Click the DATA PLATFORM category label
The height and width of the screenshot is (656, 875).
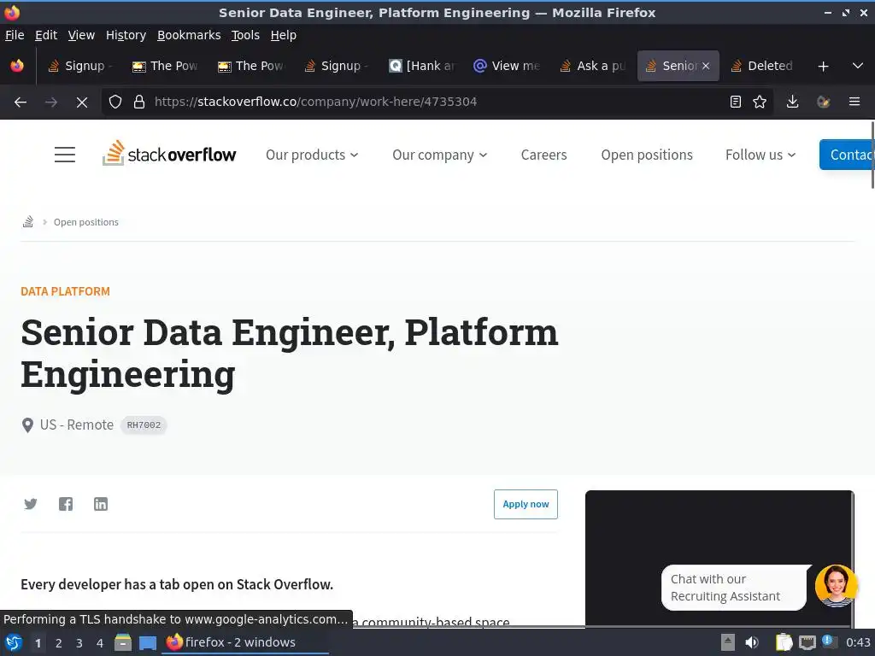65,291
